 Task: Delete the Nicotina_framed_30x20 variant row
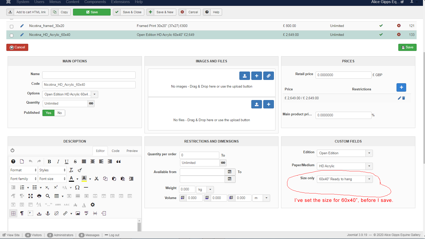click(x=399, y=26)
